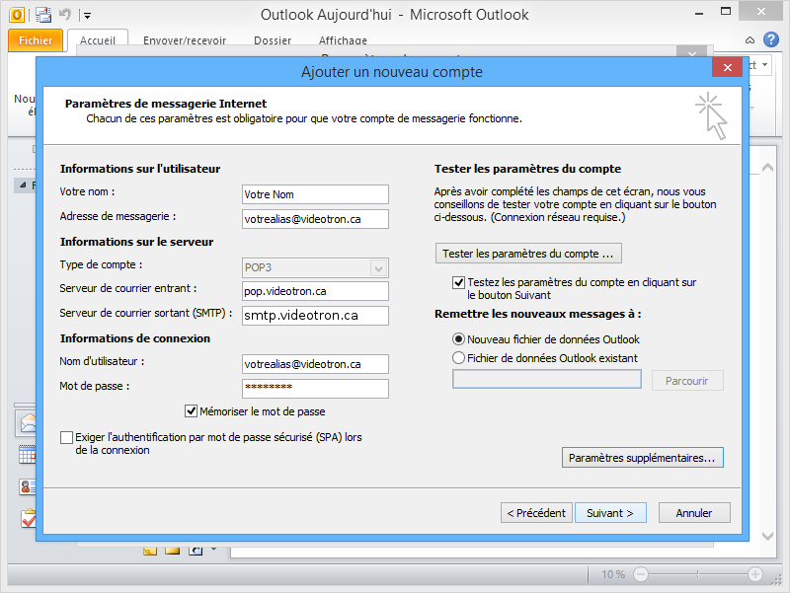This screenshot has height=593, width=790.
Task: Open the Outlook Help question mark icon
Action: coord(771,38)
